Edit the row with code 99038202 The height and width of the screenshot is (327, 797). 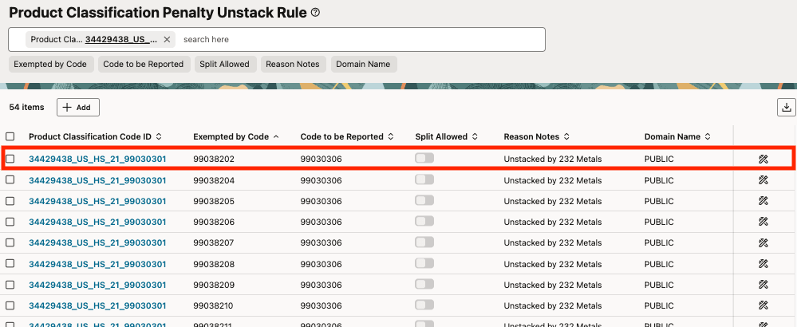click(x=763, y=159)
